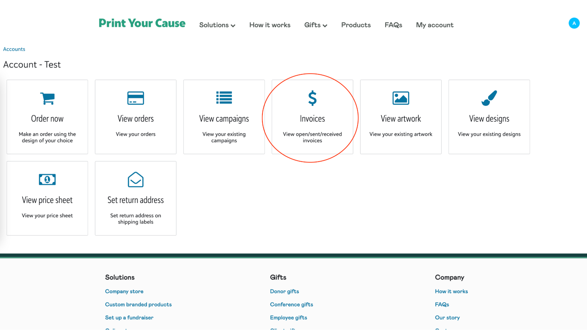Open the 'View orders' card title
The height and width of the screenshot is (330, 587).
[x=136, y=119]
